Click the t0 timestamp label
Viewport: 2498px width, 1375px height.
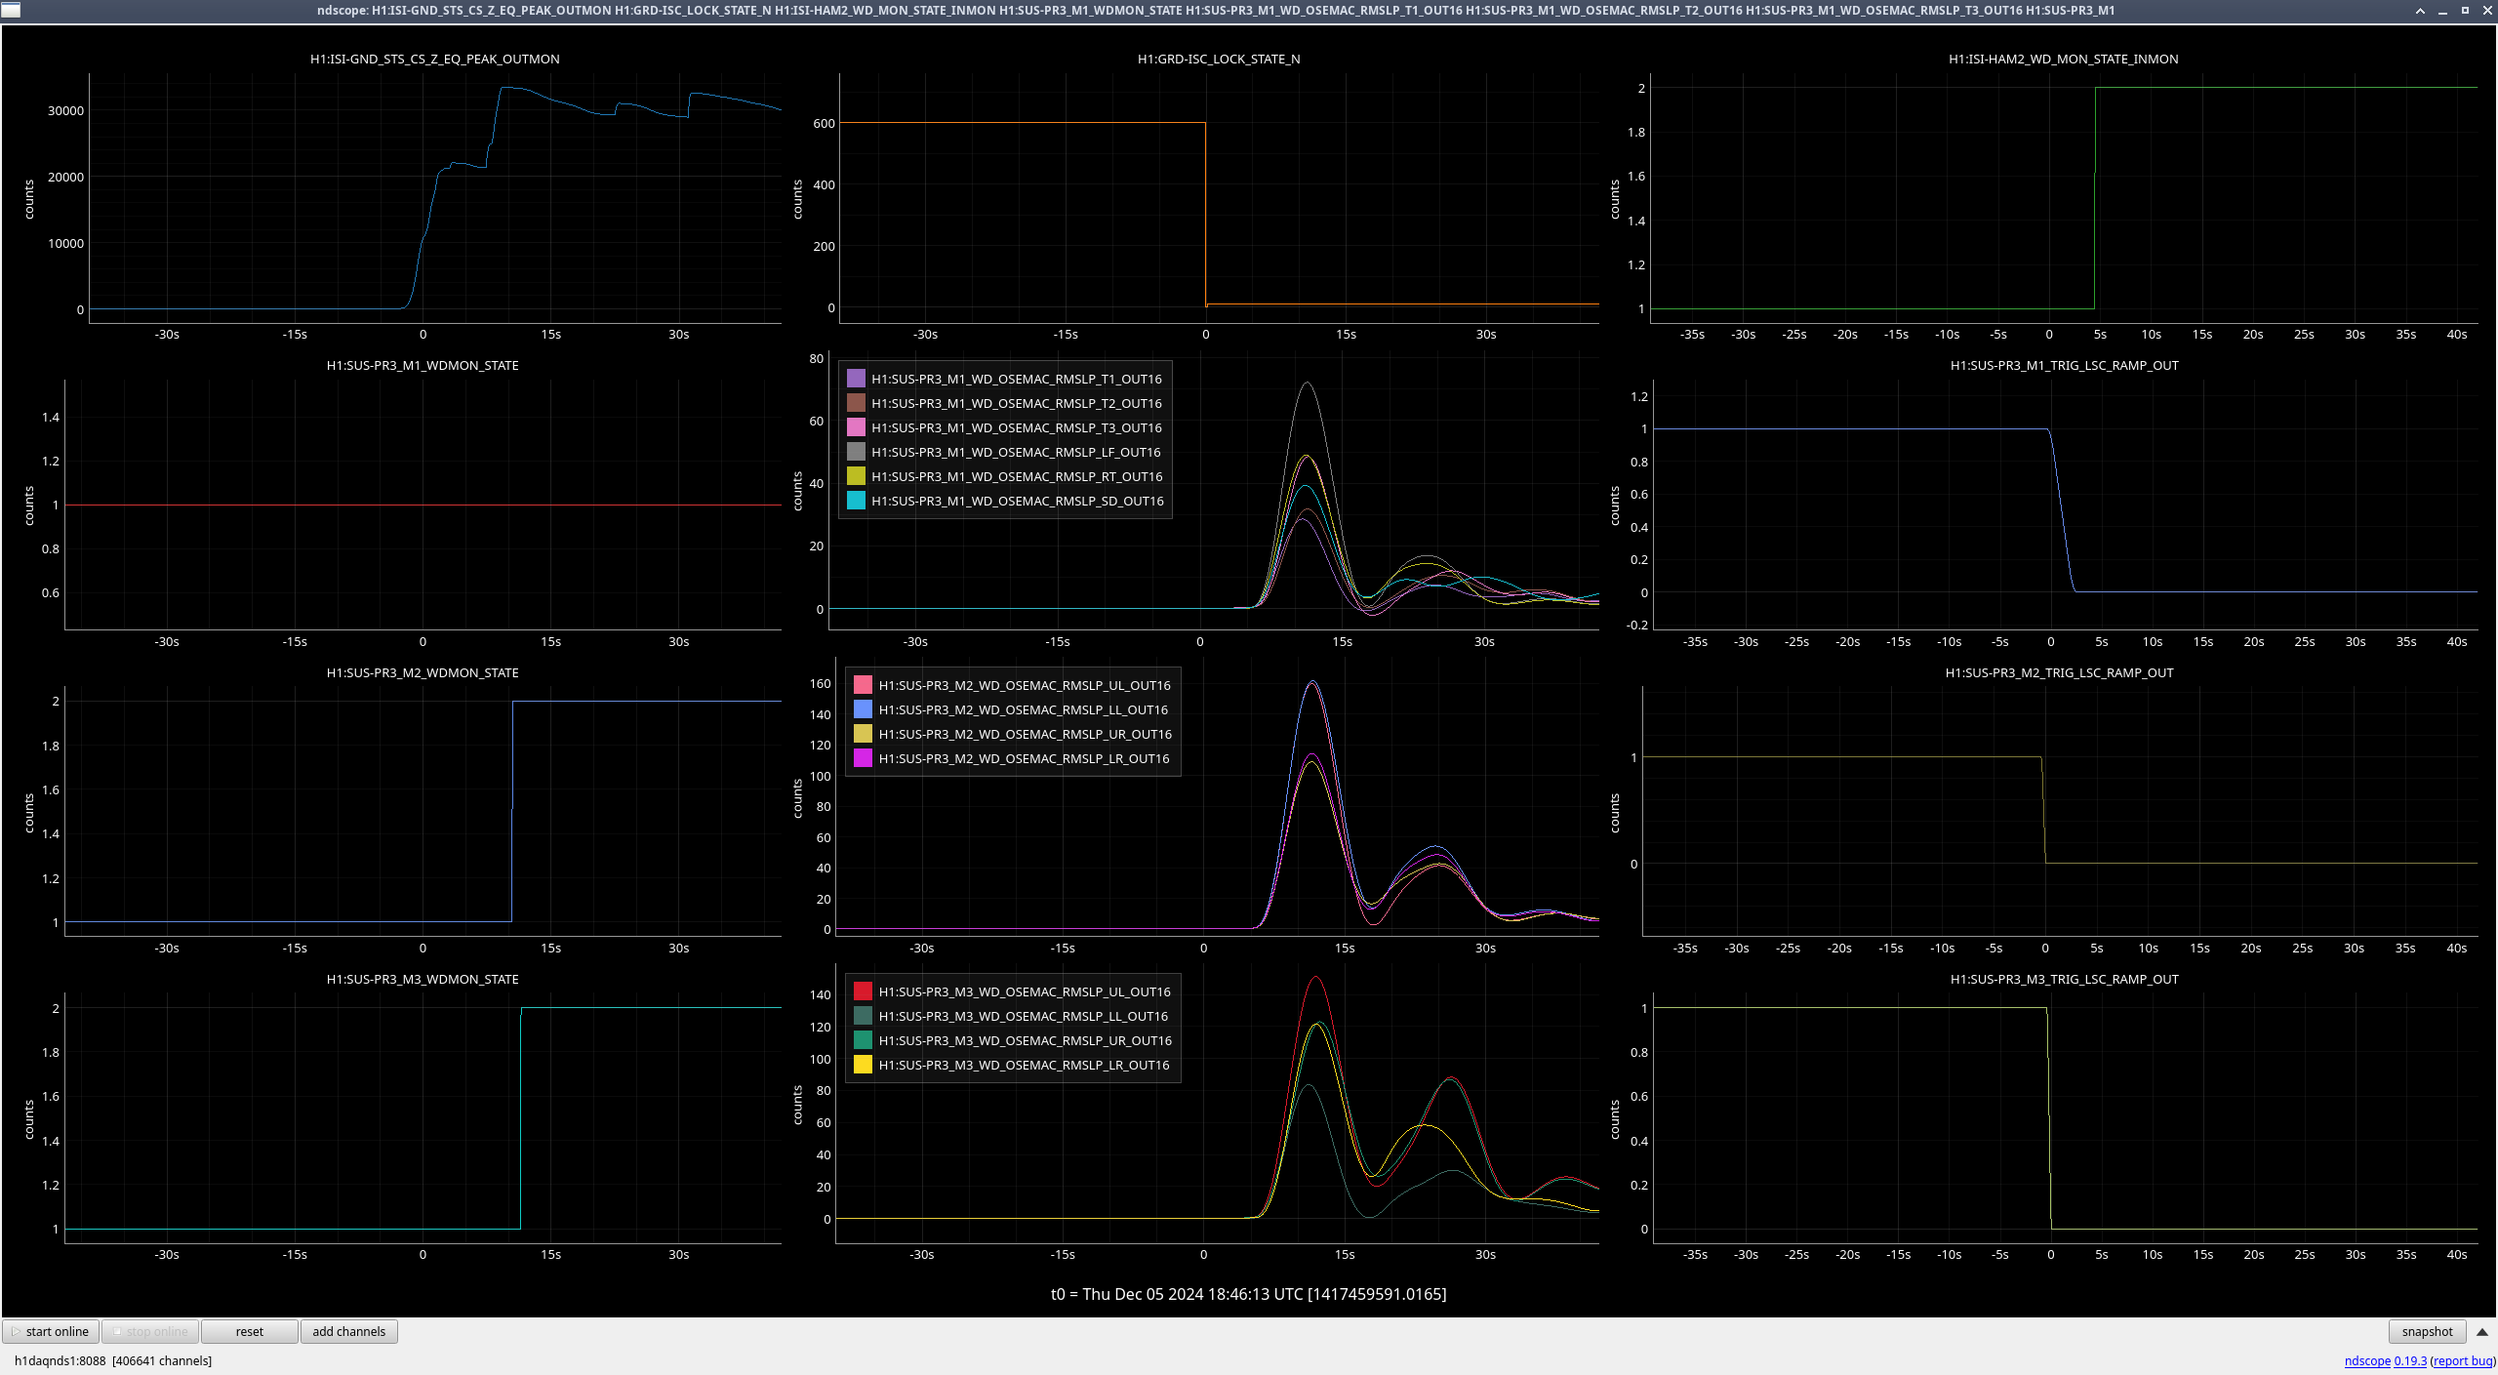(1249, 1294)
